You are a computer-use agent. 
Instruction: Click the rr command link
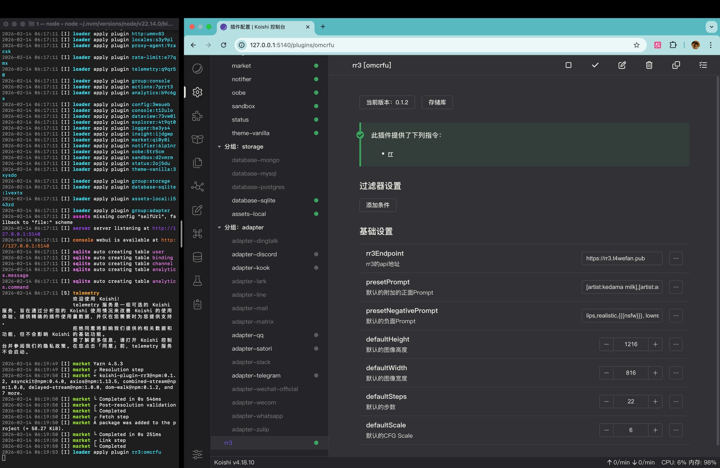(390, 154)
